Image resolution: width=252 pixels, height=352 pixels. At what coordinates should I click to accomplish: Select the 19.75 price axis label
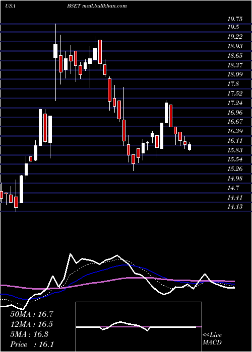pos(235,19)
